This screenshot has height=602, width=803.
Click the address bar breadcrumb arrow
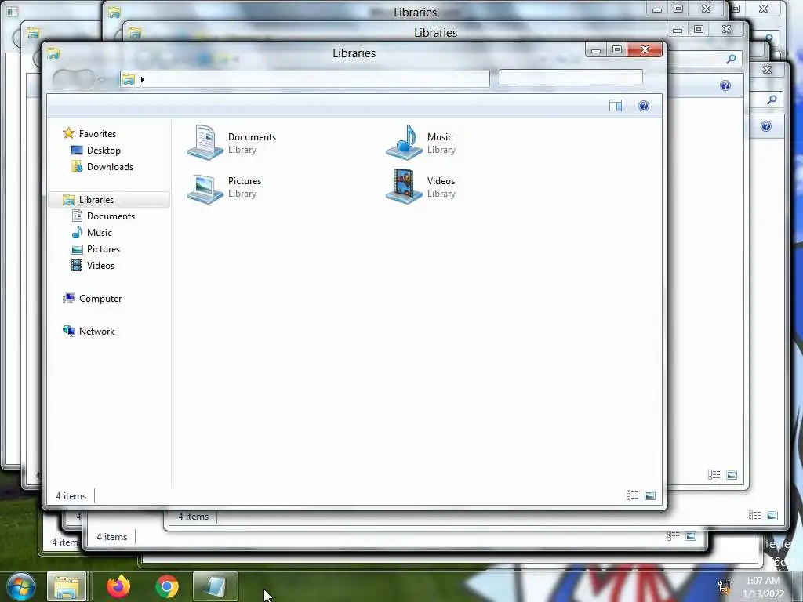point(143,79)
